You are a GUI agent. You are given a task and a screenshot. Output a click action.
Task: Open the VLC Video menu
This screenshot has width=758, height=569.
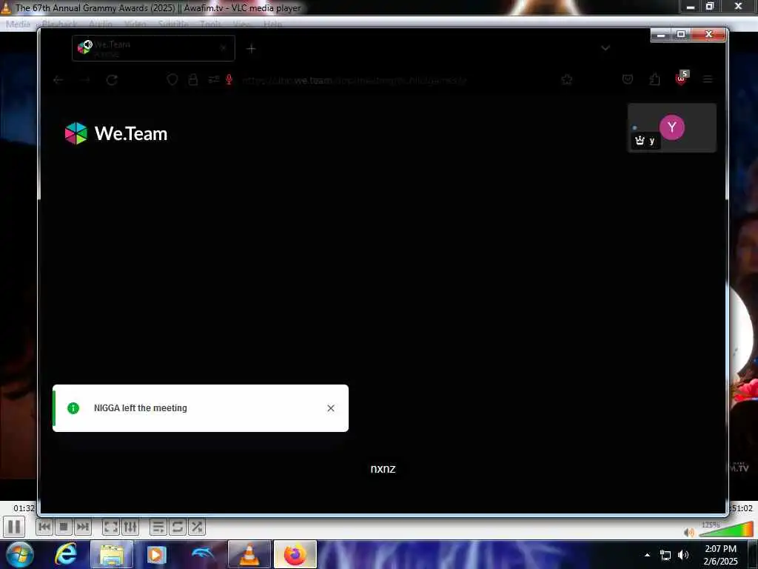135,24
